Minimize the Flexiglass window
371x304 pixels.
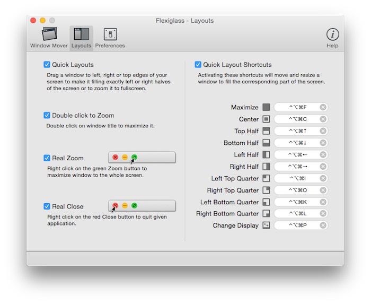coord(42,21)
